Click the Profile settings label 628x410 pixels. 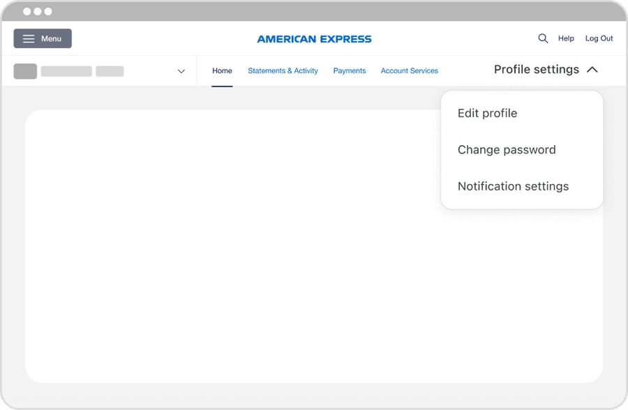click(x=536, y=70)
